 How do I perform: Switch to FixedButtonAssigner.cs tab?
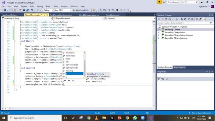[x=89, y=15]
